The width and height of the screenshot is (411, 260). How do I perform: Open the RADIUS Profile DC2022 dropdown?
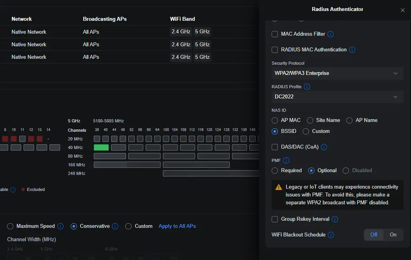(337, 97)
